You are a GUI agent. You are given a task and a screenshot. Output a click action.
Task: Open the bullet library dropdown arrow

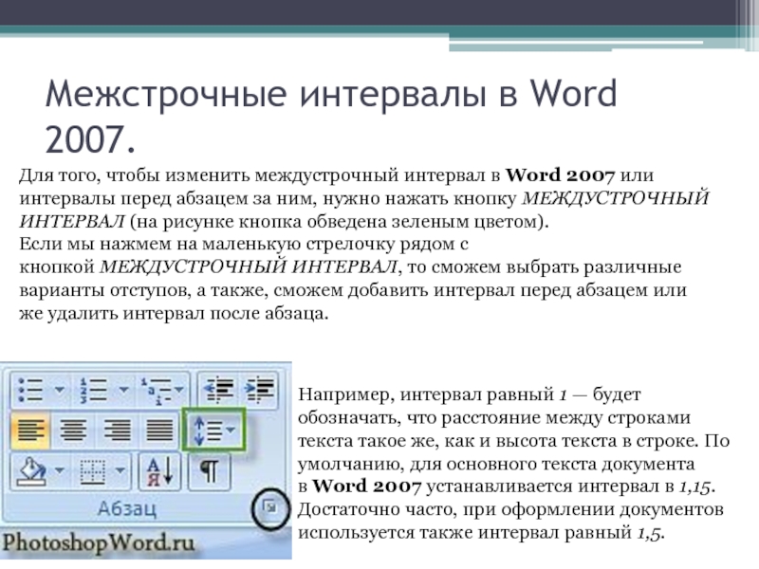60,390
